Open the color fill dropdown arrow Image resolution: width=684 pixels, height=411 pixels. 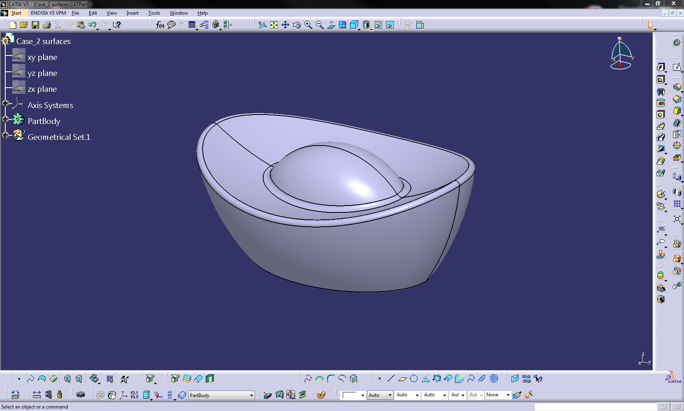coord(362,395)
